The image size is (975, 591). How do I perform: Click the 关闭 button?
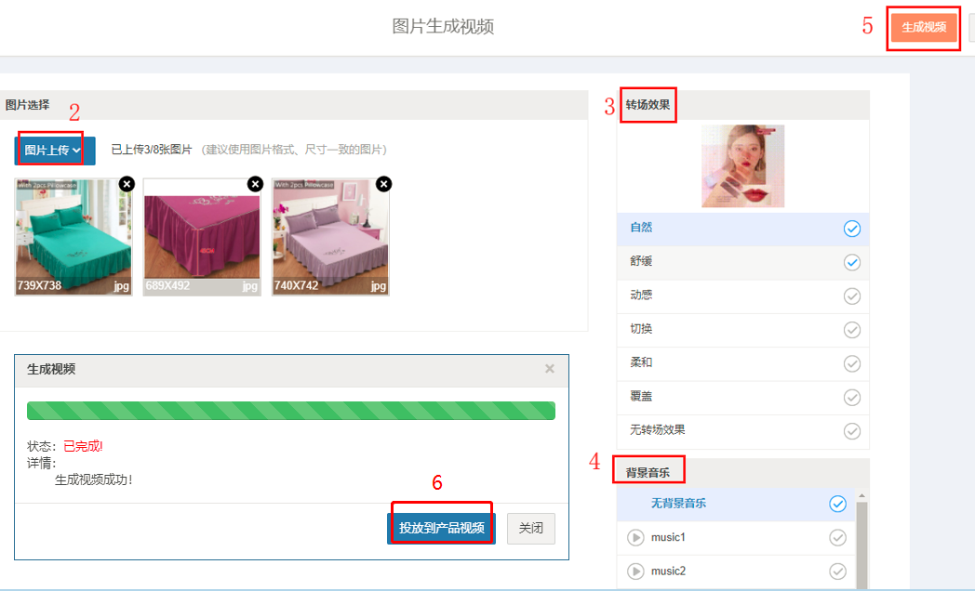tap(530, 528)
